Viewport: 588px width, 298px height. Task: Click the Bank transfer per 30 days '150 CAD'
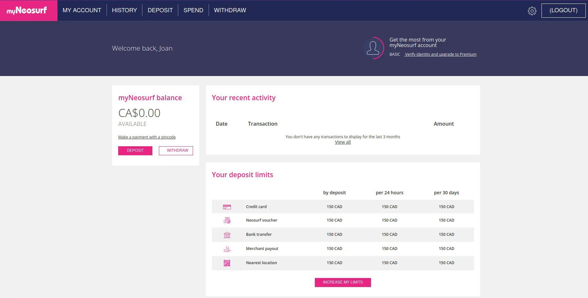point(446,235)
